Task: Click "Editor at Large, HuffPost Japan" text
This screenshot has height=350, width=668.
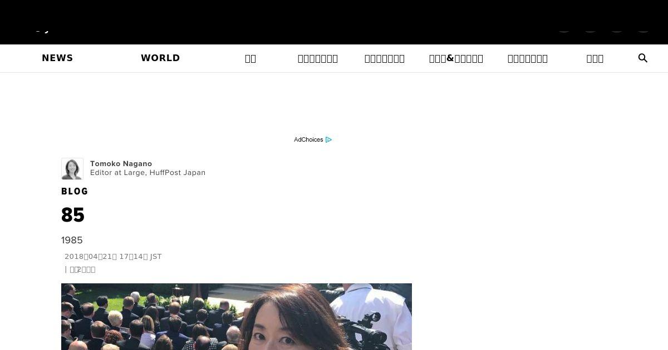Action: 148,173
